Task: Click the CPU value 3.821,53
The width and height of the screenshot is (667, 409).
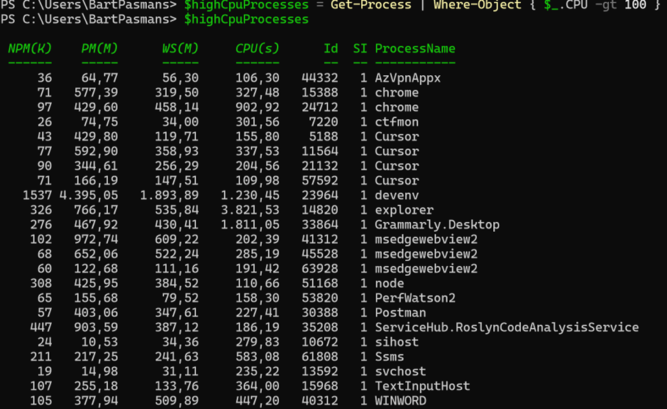Action: click(x=250, y=210)
